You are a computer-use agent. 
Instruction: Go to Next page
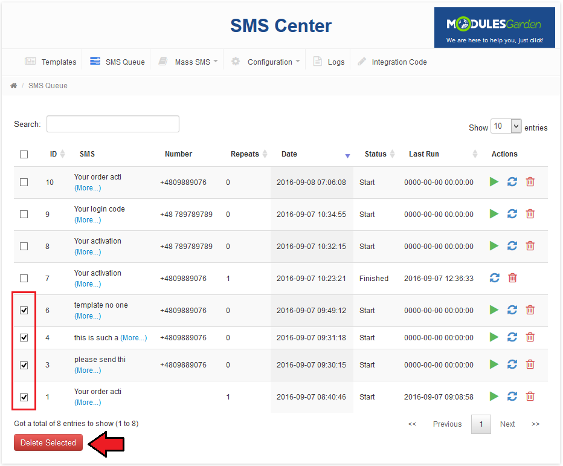[507, 424]
